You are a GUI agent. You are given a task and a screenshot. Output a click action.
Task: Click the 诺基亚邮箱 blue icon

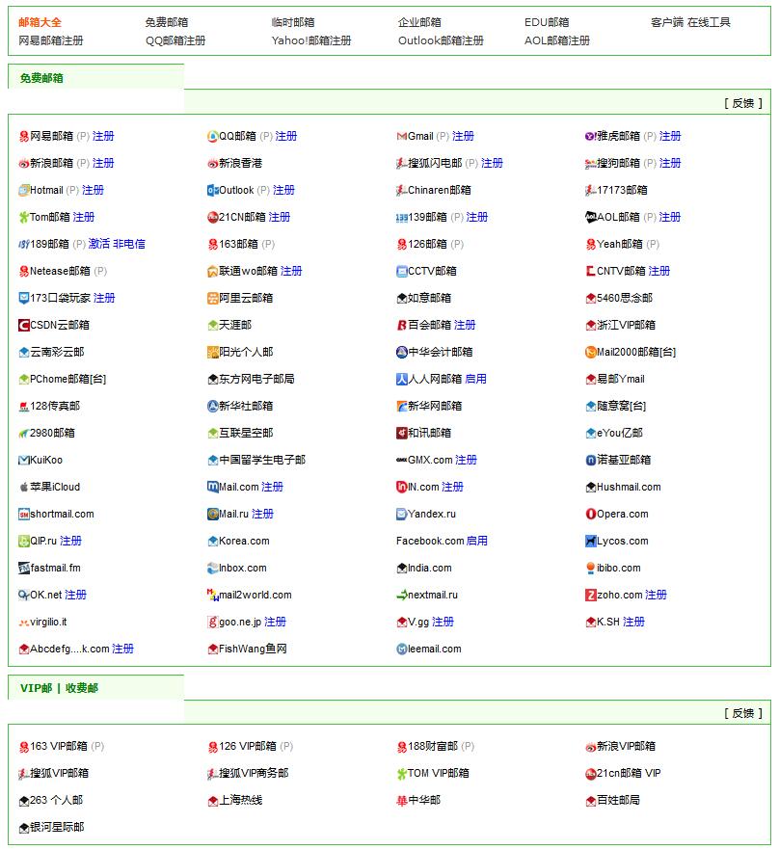[x=590, y=461]
